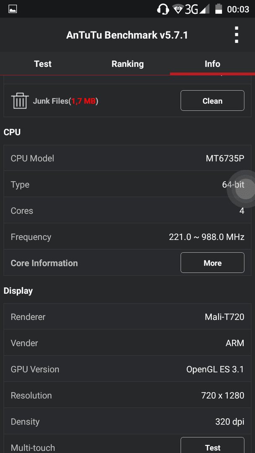Switch to the Test tab
This screenshot has width=255, height=453.
pos(43,64)
